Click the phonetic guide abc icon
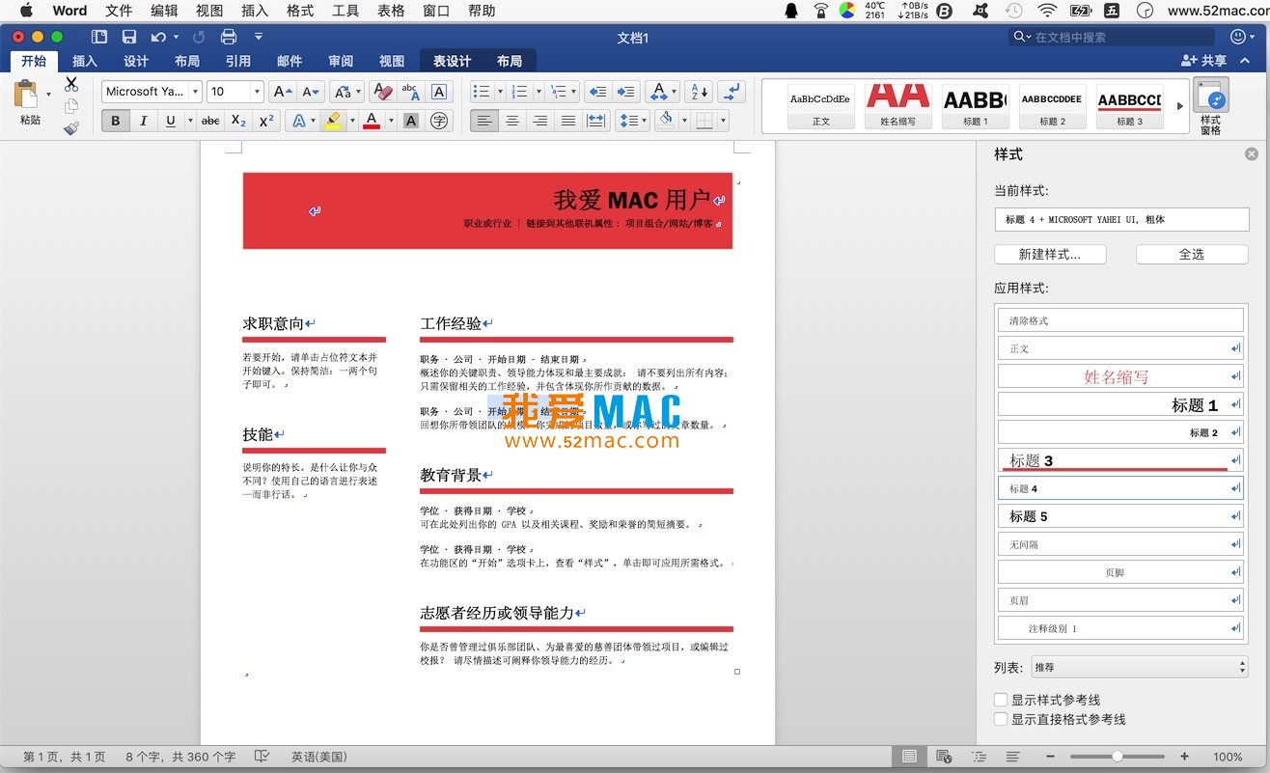The width and height of the screenshot is (1270, 773). coord(411,92)
